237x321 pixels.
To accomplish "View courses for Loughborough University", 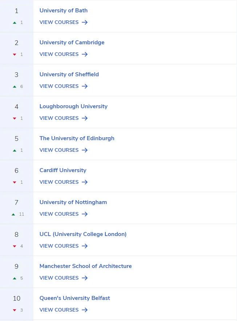I will click(x=64, y=118).
